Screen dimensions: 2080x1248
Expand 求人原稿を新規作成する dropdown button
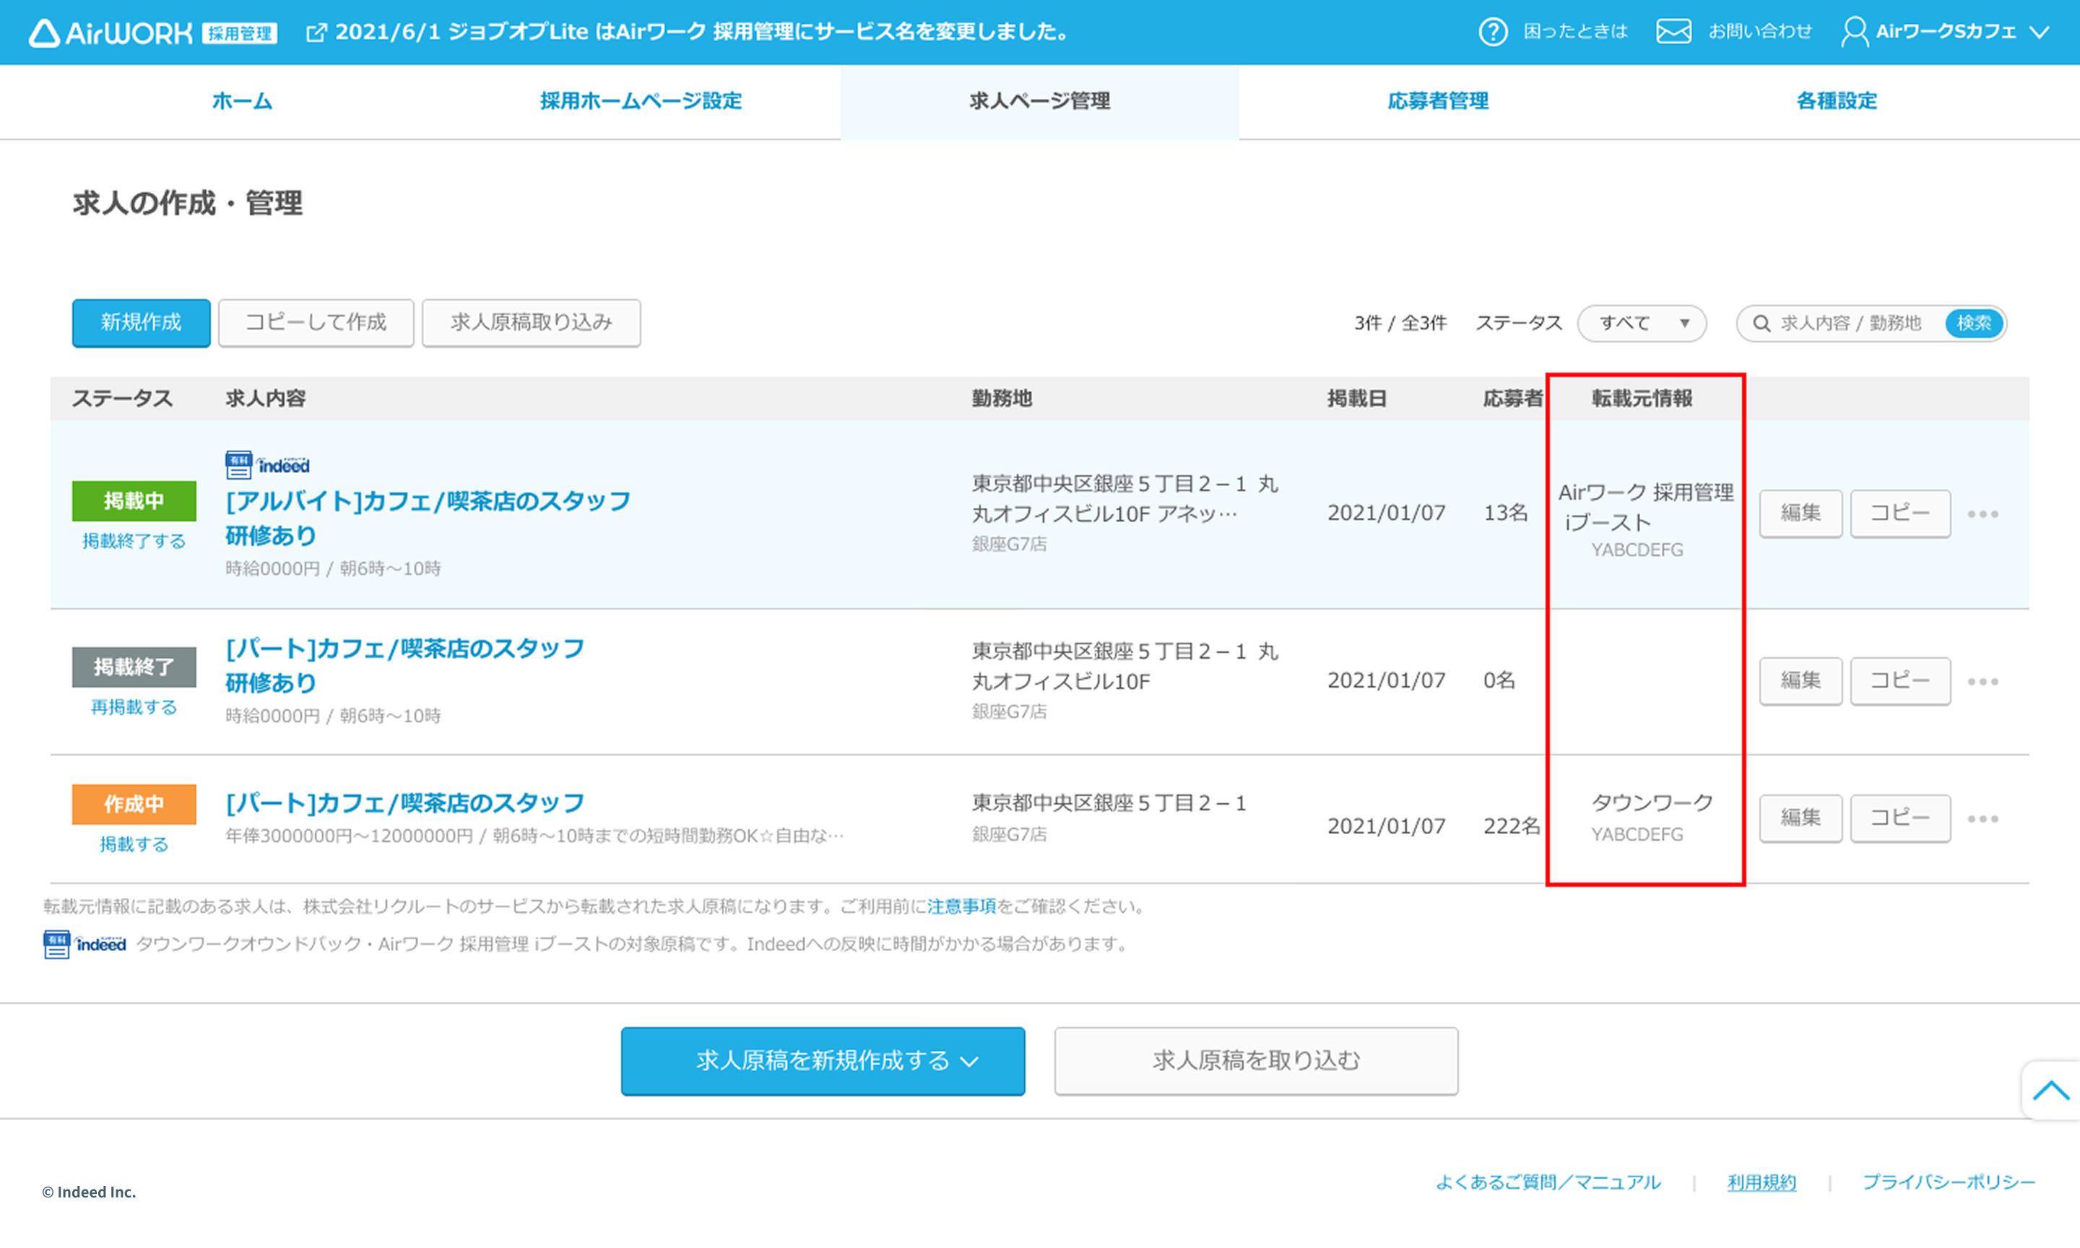pos(823,1061)
